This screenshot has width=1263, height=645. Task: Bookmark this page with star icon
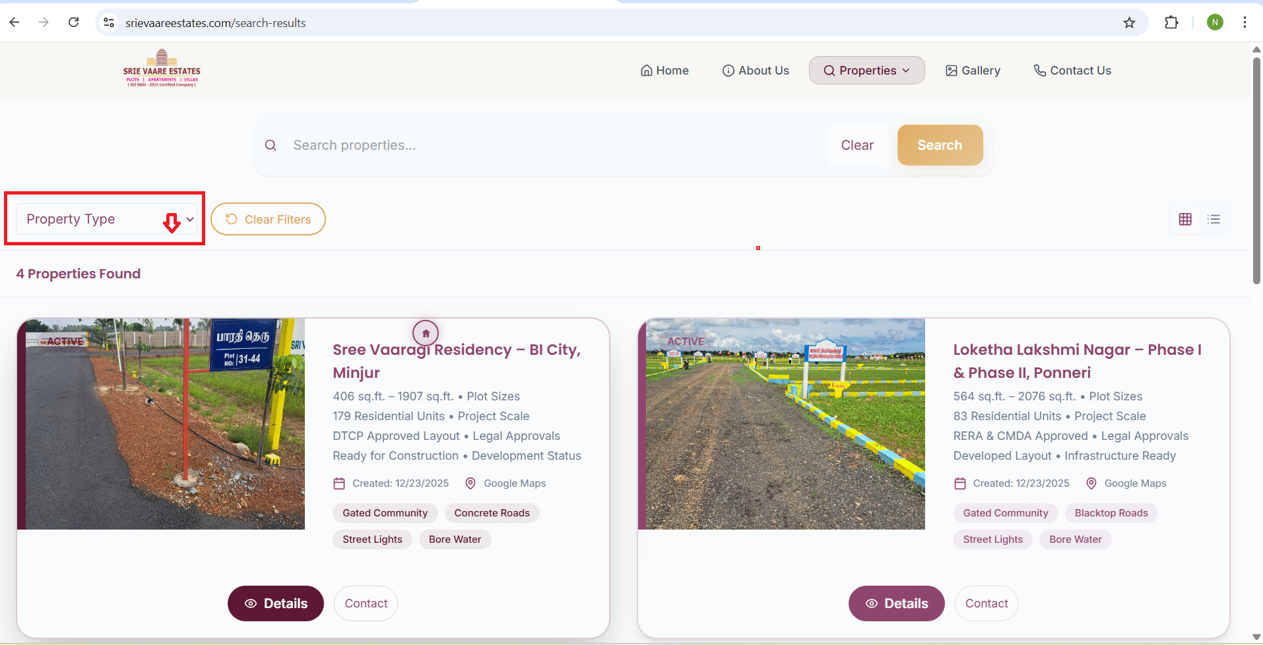(x=1129, y=23)
